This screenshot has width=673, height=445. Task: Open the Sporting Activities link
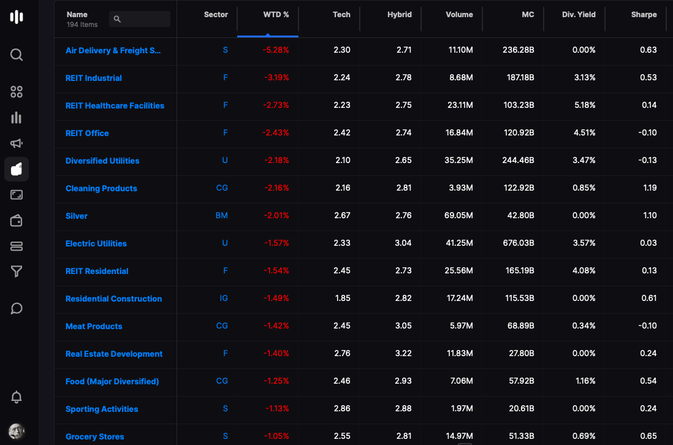pos(102,409)
